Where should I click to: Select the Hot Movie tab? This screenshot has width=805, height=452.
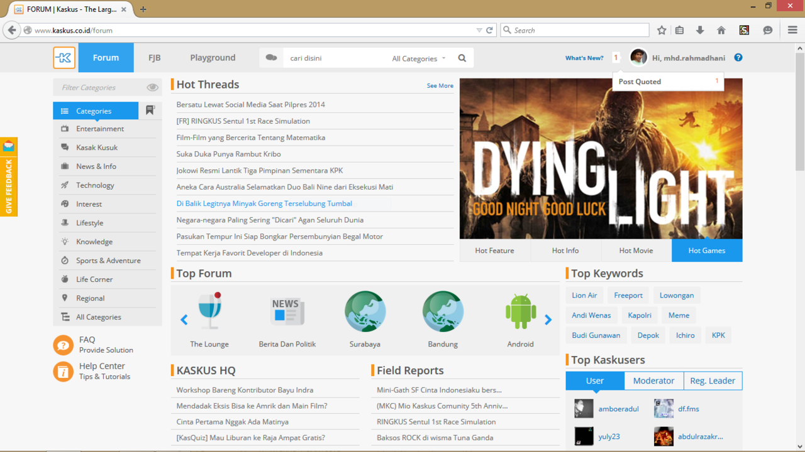[x=636, y=250]
